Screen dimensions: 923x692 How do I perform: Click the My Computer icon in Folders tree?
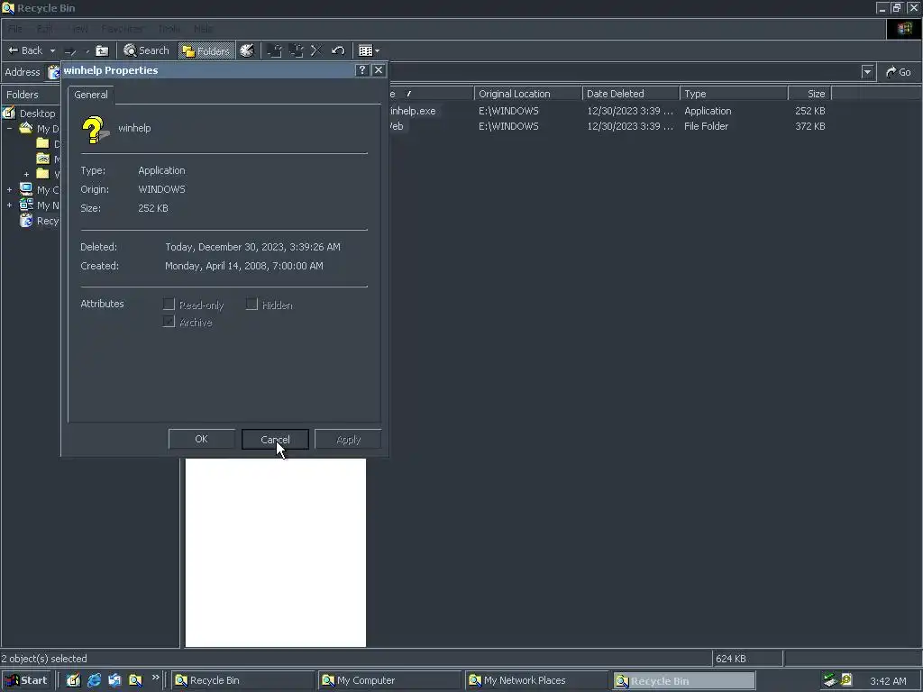tap(26, 189)
